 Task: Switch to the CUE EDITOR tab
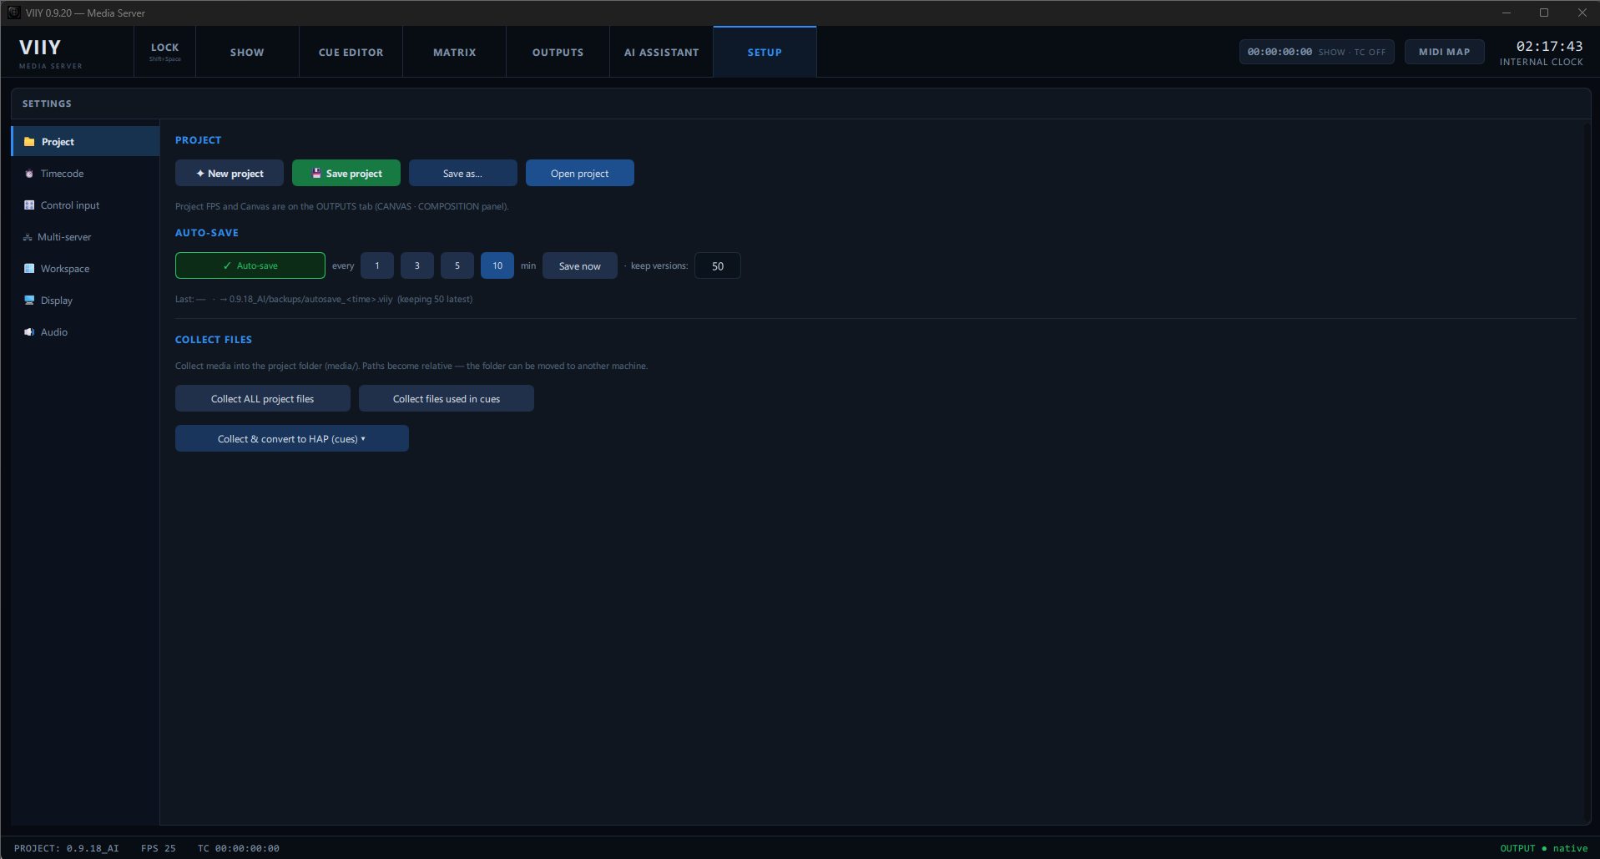pyautogui.click(x=351, y=52)
